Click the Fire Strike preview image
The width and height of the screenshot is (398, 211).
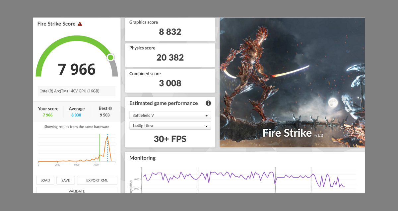(x=292, y=82)
